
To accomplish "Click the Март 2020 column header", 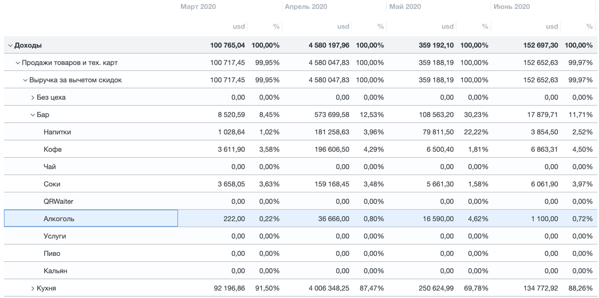I will click(x=198, y=7).
